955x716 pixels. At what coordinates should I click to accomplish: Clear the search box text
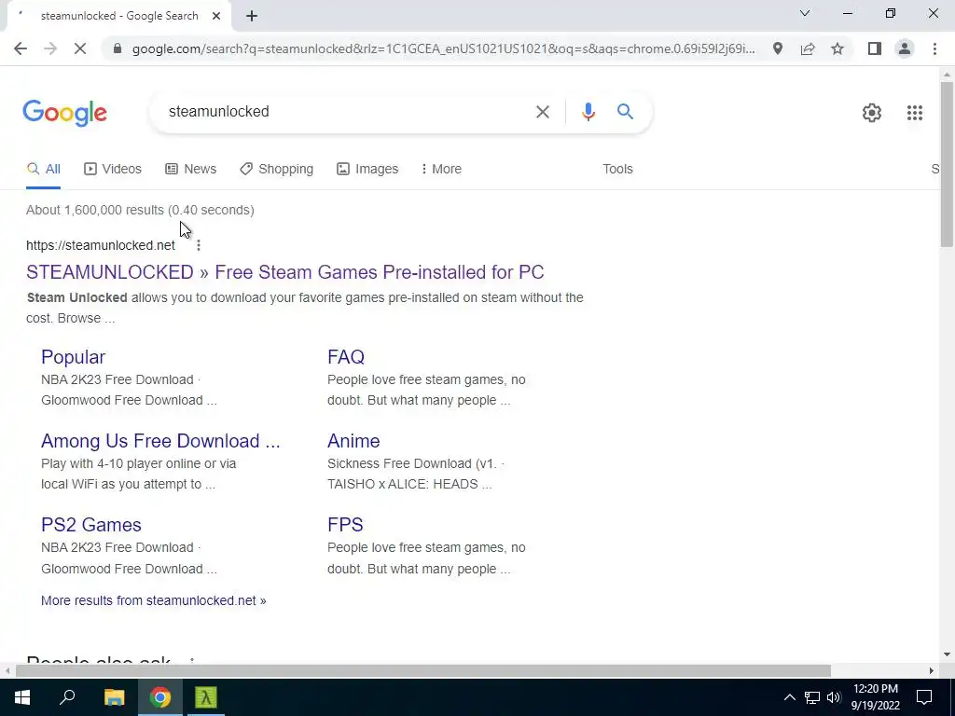point(542,112)
